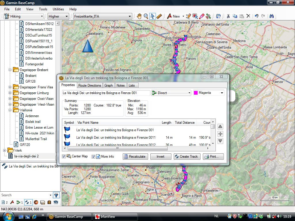This screenshot has height=221, width=295.
Task: Click the Divide scissors tool
Action: click(x=209, y=16)
